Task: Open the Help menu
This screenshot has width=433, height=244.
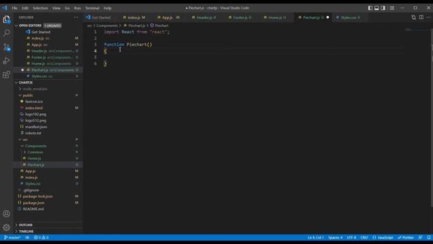Action: [x=108, y=8]
